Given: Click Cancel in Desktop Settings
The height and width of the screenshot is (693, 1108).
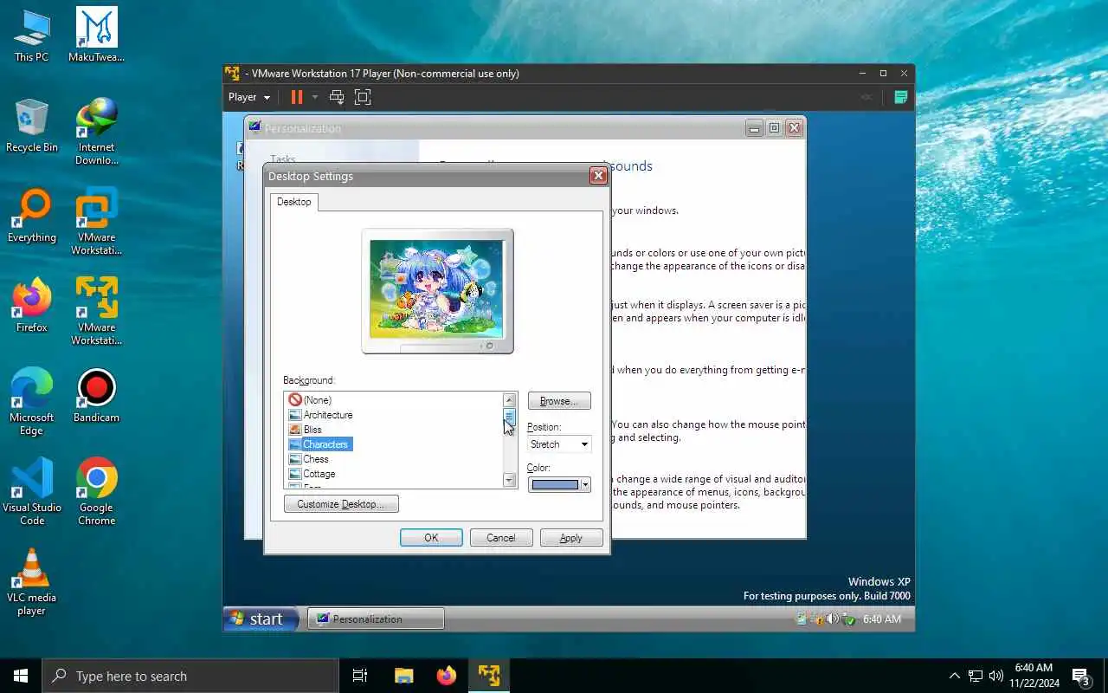Looking at the screenshot, I should click(x=501, y=538).
